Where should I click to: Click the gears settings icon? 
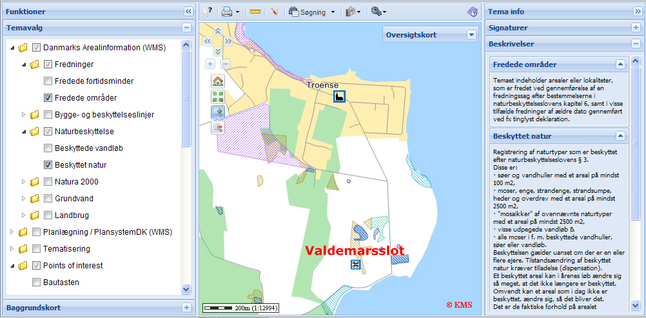click(376, 12)
